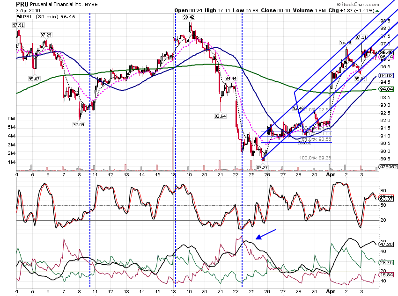Click the 89.27 bottom price label

click(262, 167)
